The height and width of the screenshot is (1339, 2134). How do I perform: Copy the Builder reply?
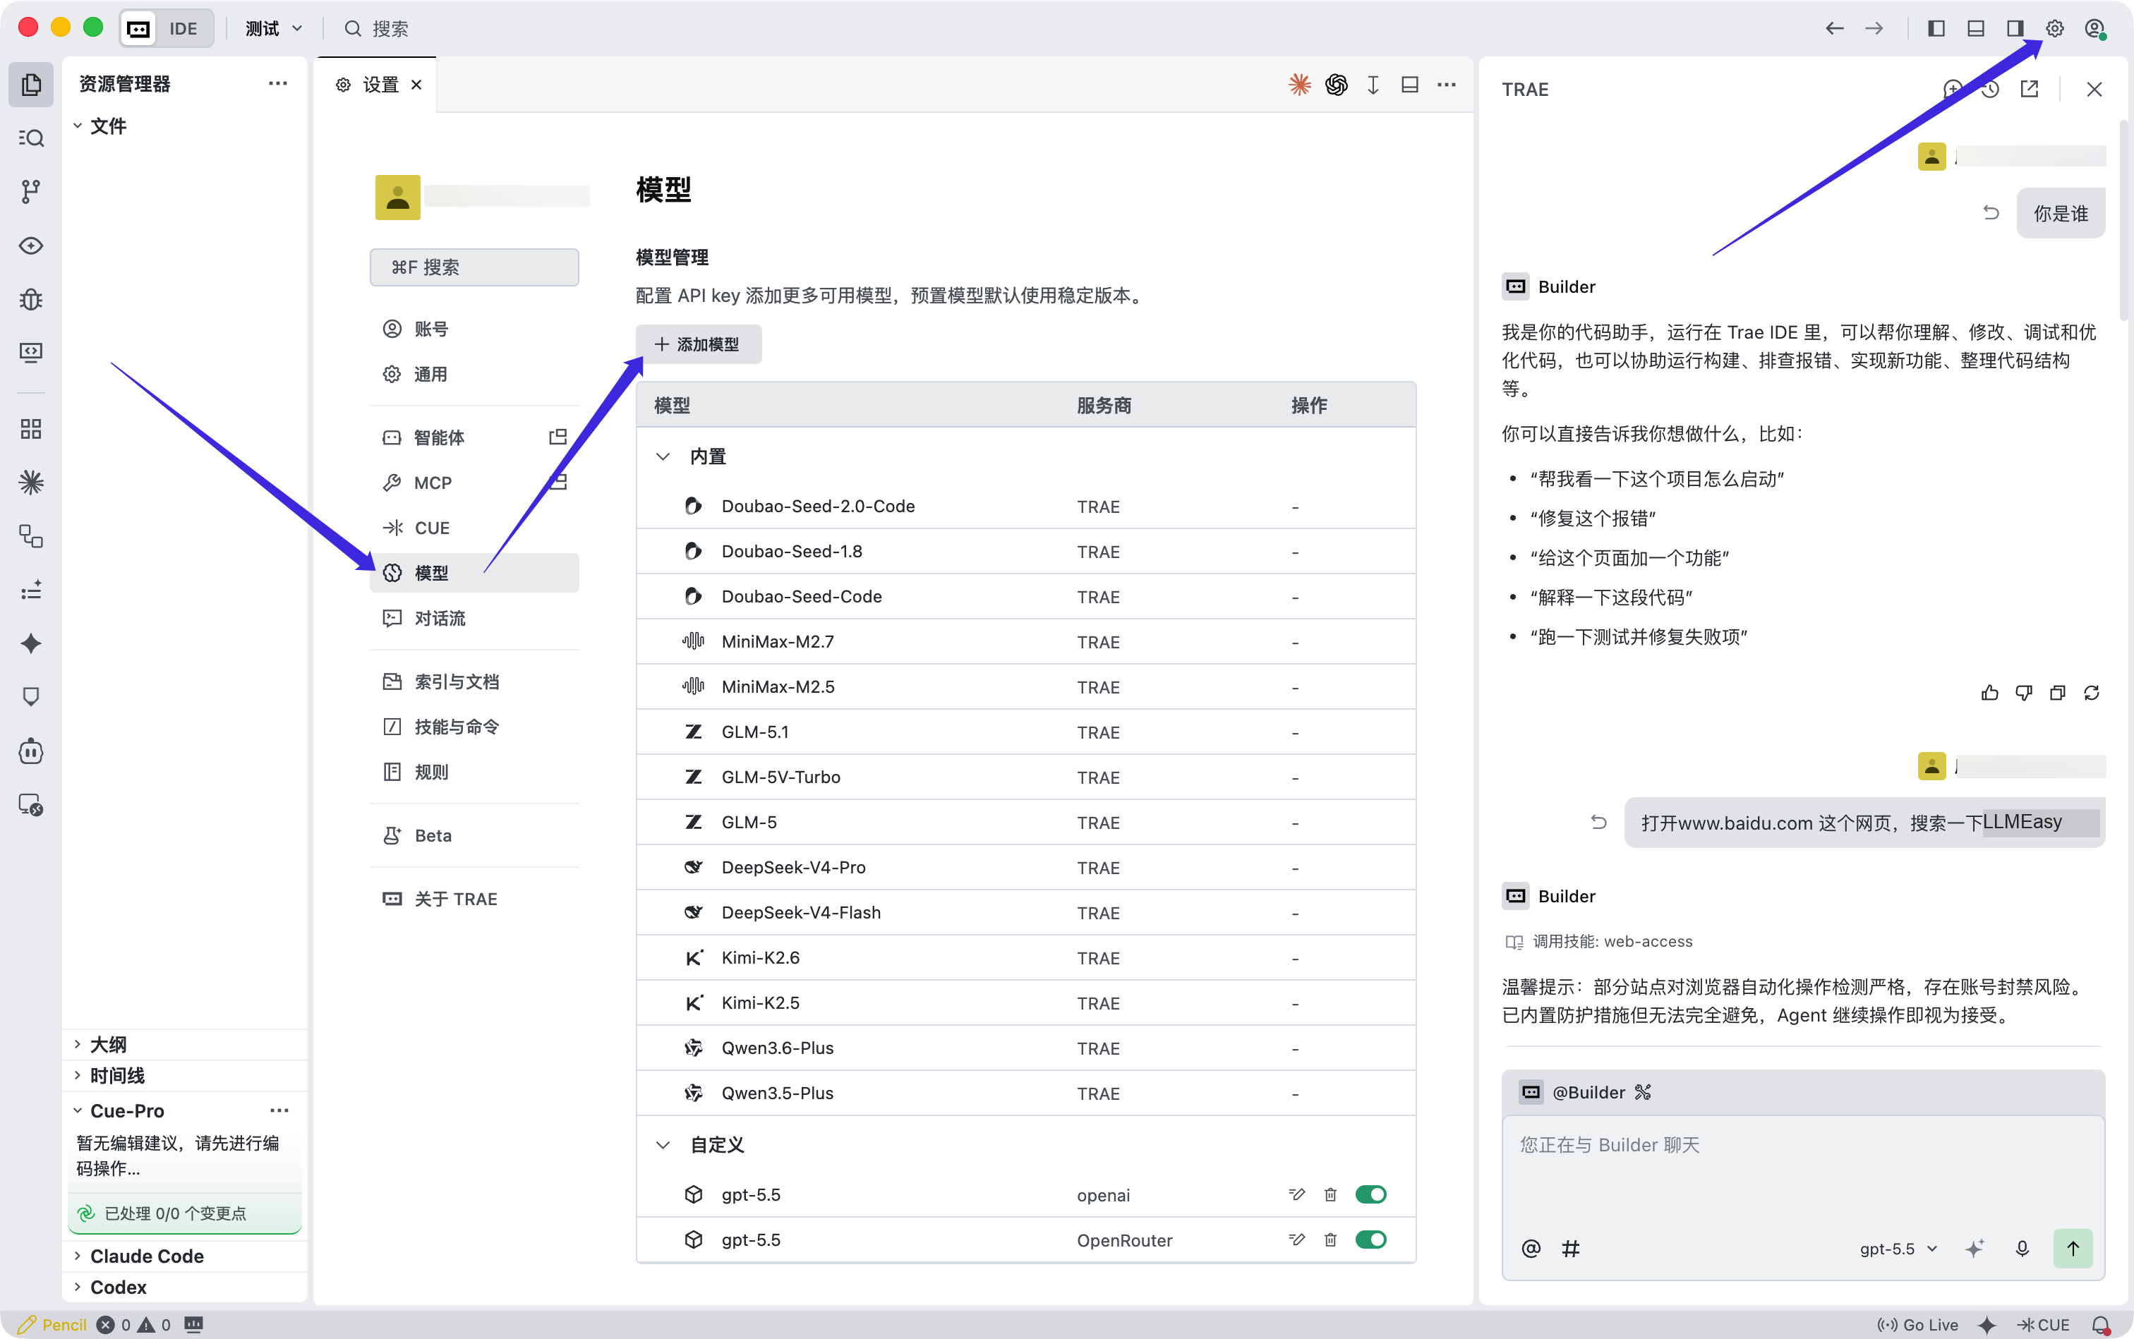pyautogui.click(x=2058, y=693)
